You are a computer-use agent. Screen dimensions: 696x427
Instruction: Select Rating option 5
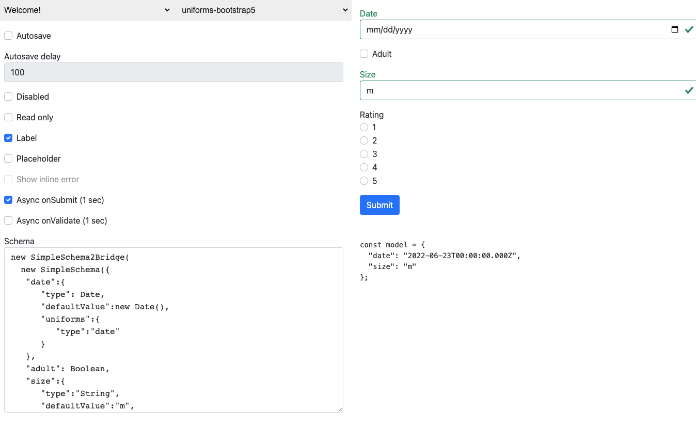[x=363, y=181]
